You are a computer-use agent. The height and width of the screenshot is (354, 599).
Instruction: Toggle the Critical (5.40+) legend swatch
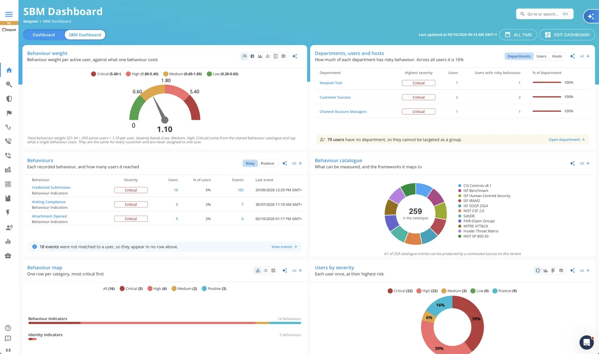[94, 74]
